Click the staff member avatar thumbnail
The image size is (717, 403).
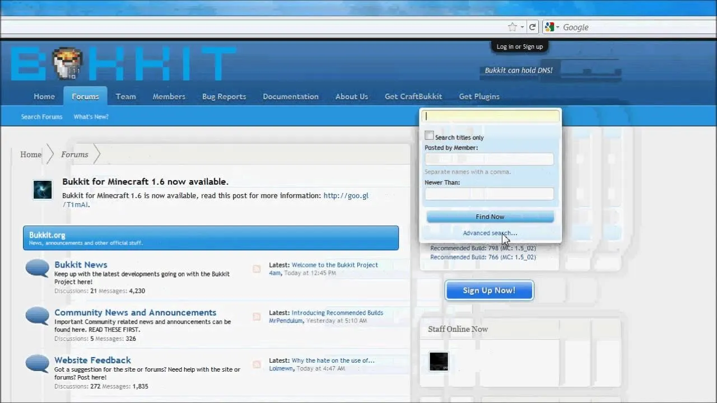[439, 361]
